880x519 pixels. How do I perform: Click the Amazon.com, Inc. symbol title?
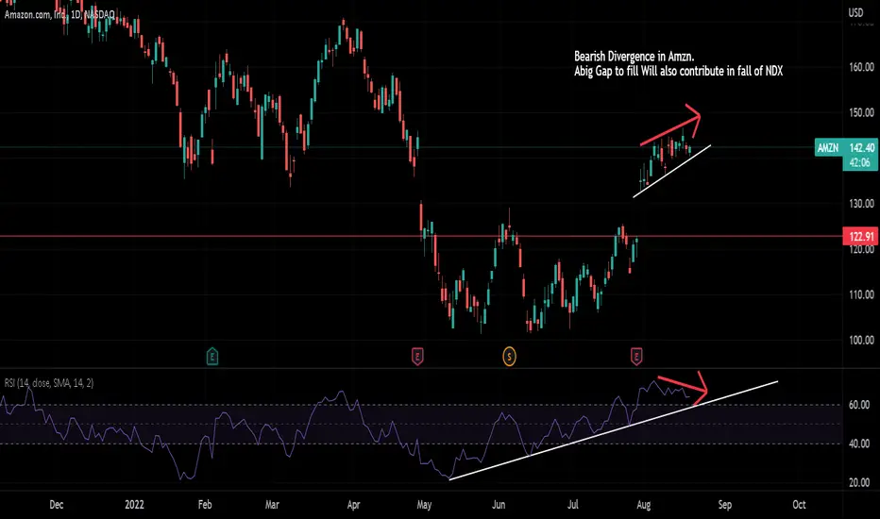click(x=59, y=14)
